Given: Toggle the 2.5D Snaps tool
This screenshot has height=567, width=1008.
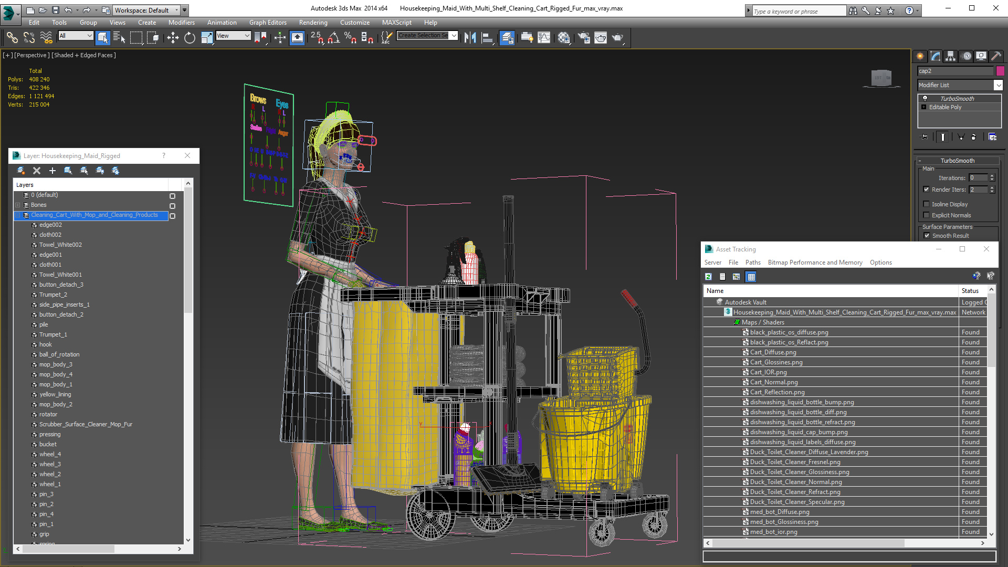Looking at the screenshot, I should point(317,37).
